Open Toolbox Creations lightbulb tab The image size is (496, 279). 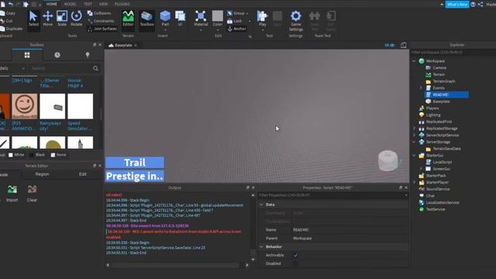click(88, 55)
